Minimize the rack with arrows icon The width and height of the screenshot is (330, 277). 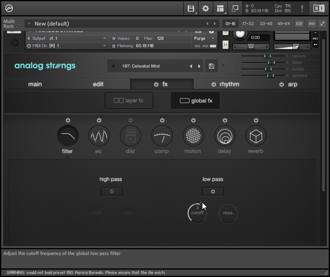[x=322, y=24]
